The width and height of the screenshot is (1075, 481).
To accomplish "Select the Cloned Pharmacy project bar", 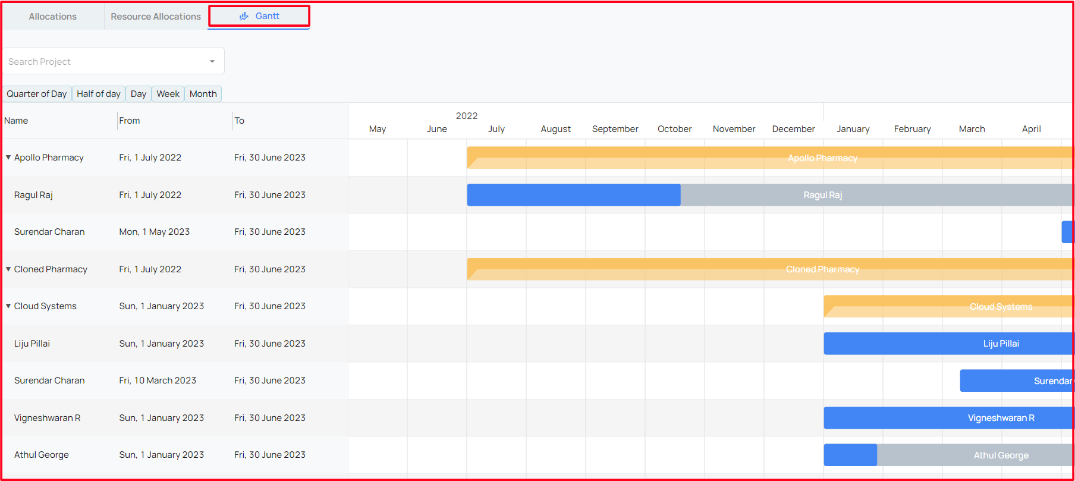I will coord(770,269).
